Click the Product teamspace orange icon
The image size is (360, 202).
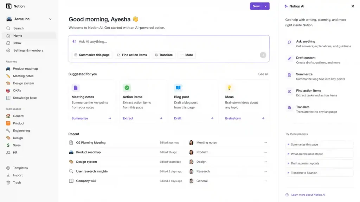[8, 123]
